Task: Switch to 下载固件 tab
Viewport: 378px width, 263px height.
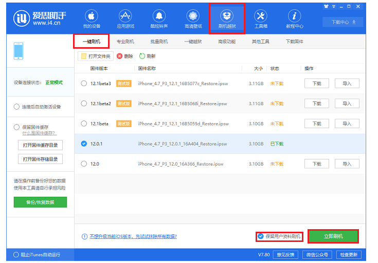Action: pos(295,42)
